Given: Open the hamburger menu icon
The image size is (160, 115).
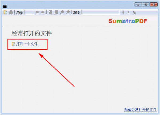Looking at the screenshot, I should click(5, 6).
